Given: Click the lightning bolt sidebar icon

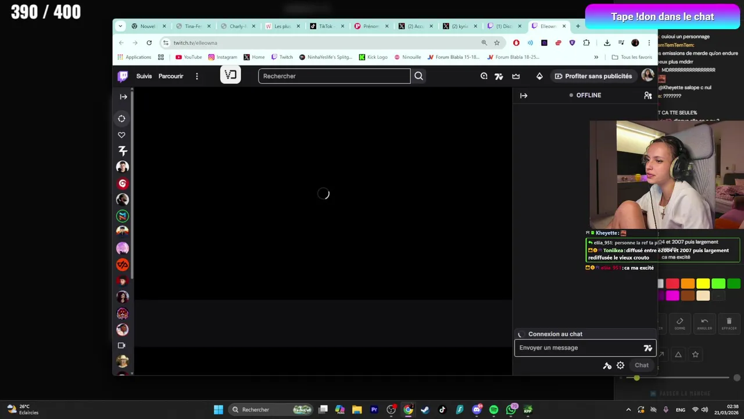Looking at the screenshot, I should (122, 151).
